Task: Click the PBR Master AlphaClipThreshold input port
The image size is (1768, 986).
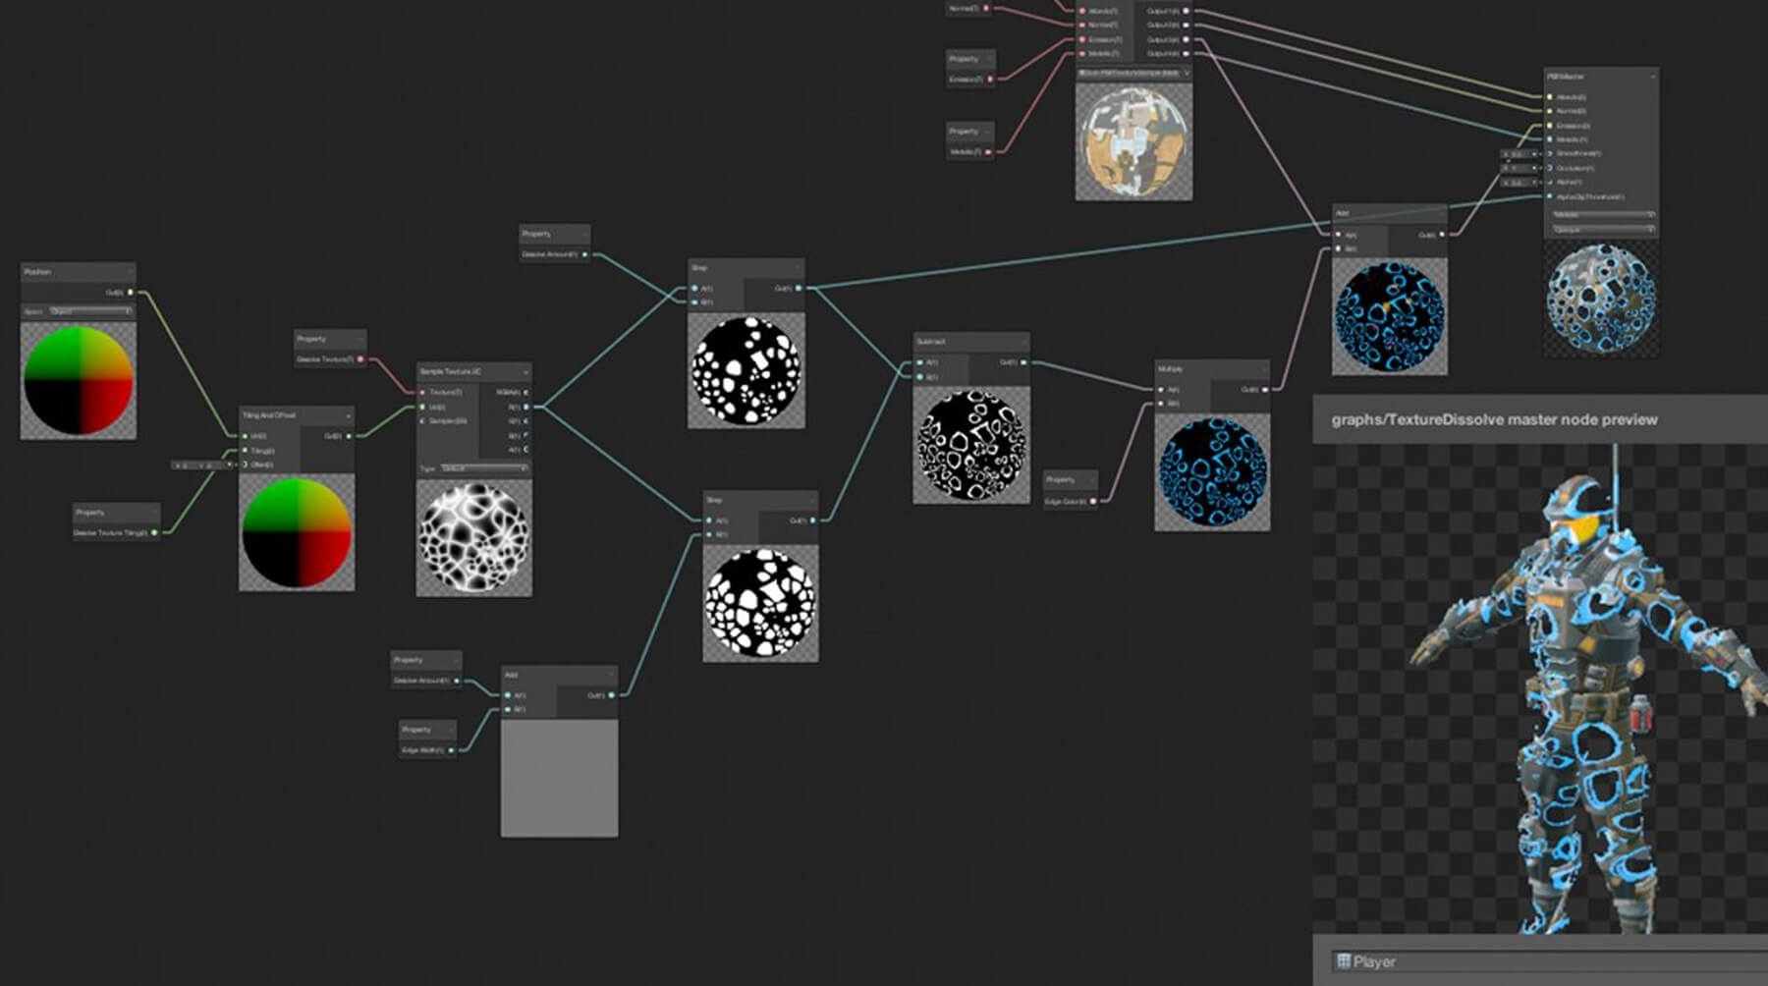Action: pos(1550,196)
